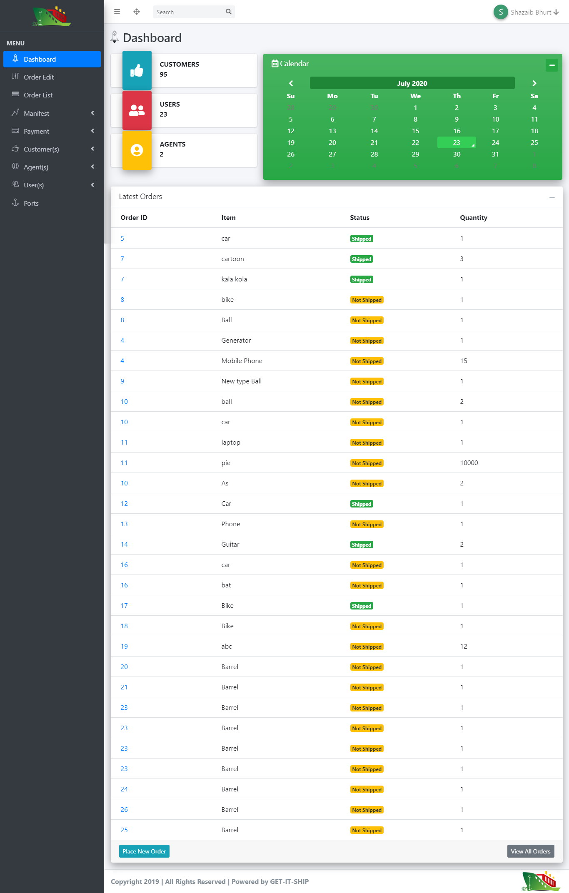Click the rocket icon beside Dashboard heading

tap(115, 37)
